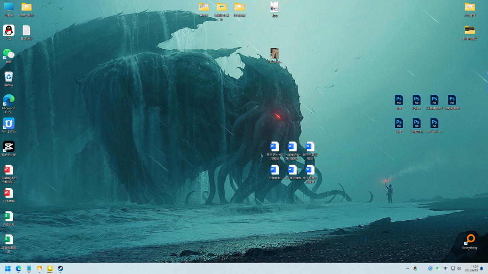
Task: Select the 功耗表 PSD file
Action: pos(416,102)
